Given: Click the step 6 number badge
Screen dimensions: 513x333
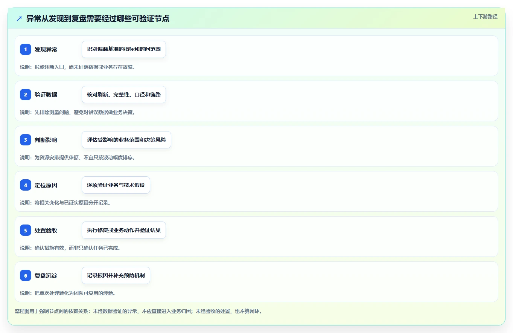Looking at the screenshot, I should coord(26,275).
